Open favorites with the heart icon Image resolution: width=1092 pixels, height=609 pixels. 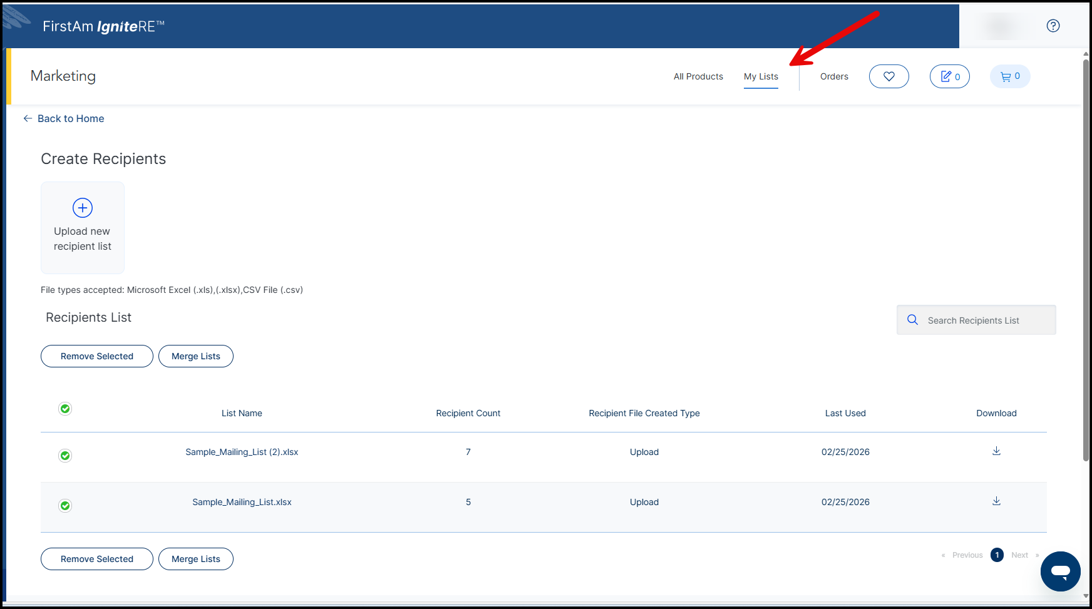click(889, 76)
